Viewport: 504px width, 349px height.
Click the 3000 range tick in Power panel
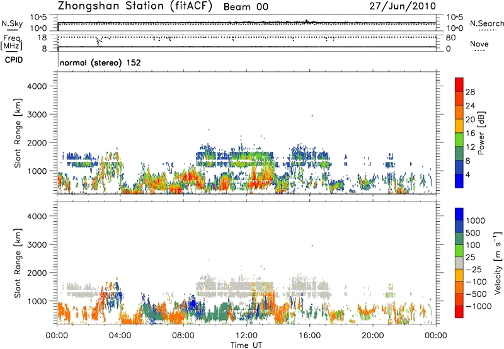click(37, 115)
